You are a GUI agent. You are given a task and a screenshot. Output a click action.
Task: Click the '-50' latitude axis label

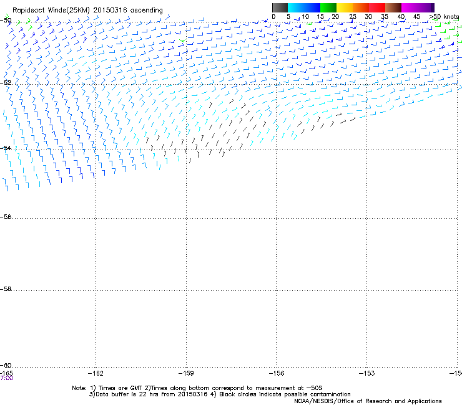tap(6, 21)
